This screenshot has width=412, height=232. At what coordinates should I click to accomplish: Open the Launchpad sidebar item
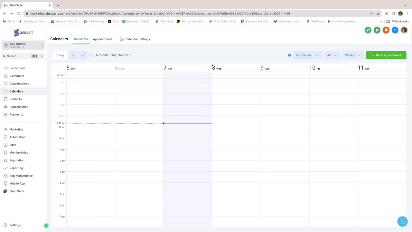tap(17, 68)
